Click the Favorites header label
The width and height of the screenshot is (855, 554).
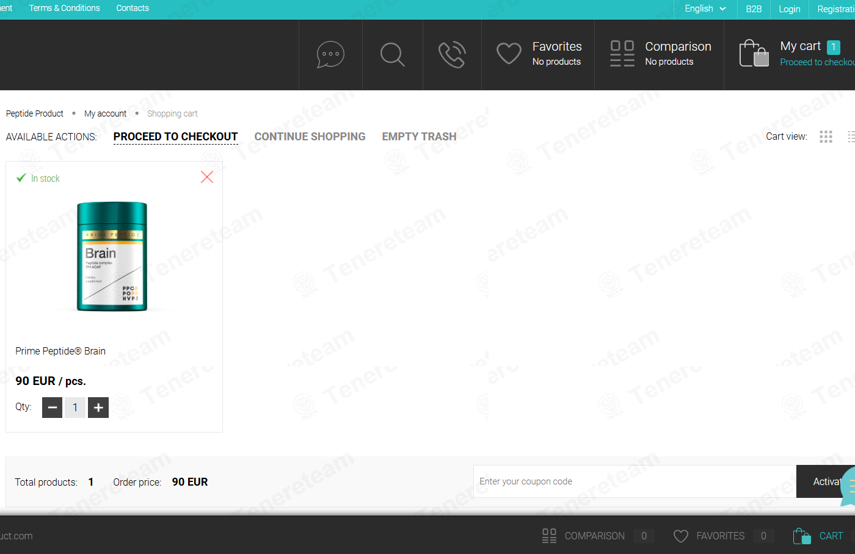[557, 46]
